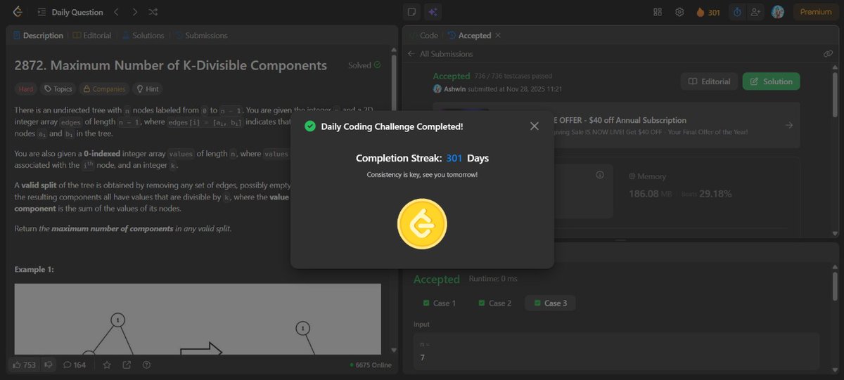The image size is (844, 380).
Task: Like the problem thumbs up 753
Action: (x=24, y=365)
